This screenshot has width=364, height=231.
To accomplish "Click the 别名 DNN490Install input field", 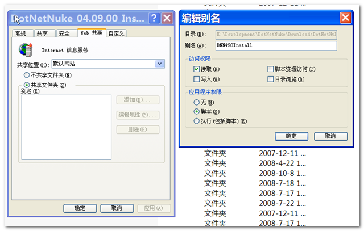I will tap(276, 45).
